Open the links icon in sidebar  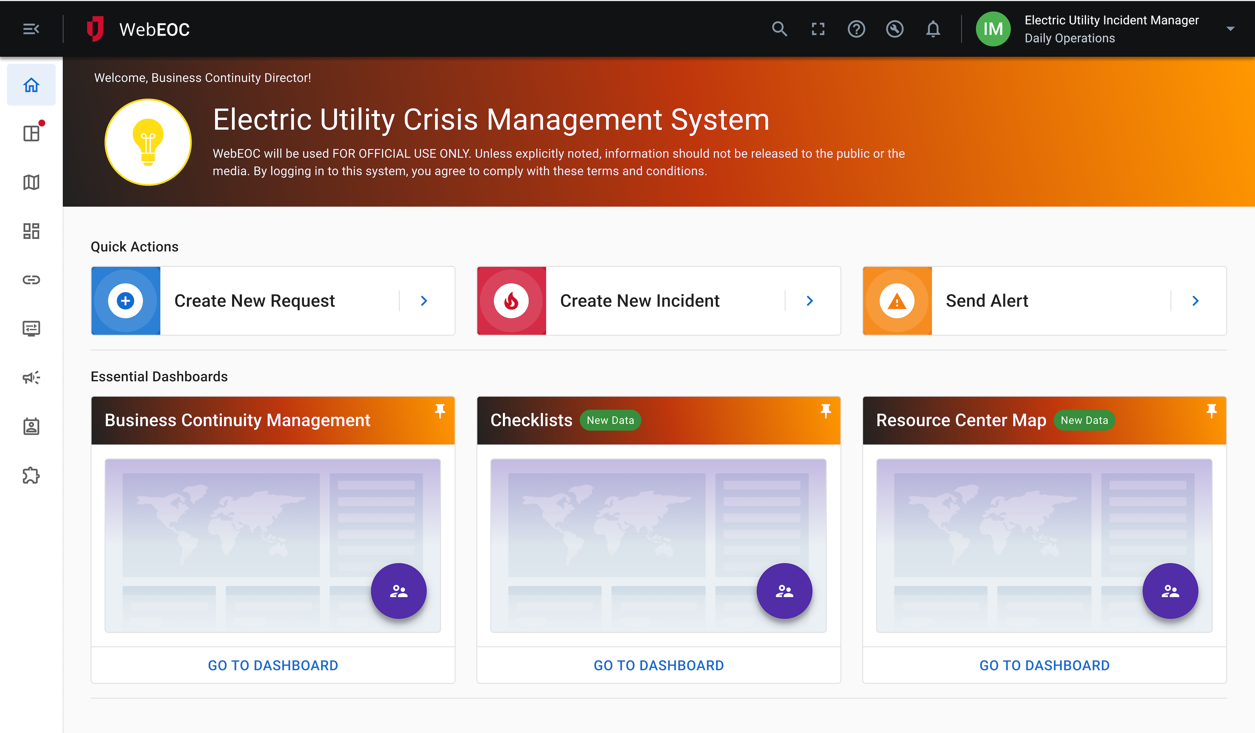pyautogui.click(x=31, y=280)
